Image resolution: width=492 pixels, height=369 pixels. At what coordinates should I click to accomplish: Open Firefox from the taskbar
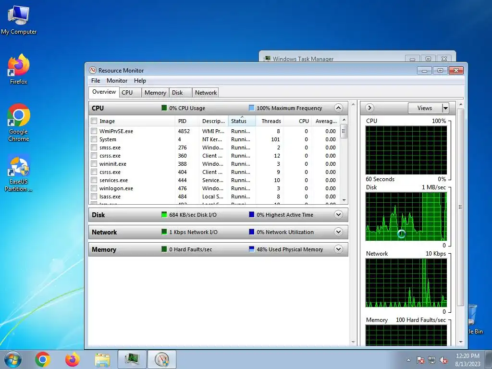(x=73, y=359)
